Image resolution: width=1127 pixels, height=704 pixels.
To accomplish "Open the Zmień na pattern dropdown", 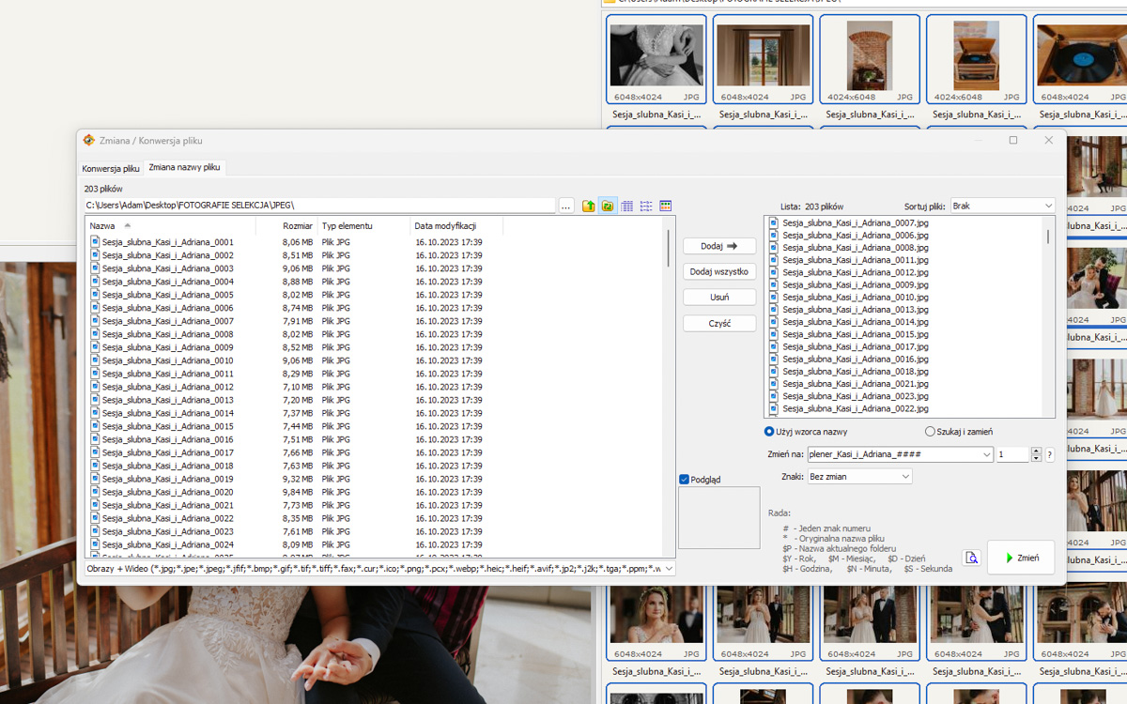I will [986, 454].
